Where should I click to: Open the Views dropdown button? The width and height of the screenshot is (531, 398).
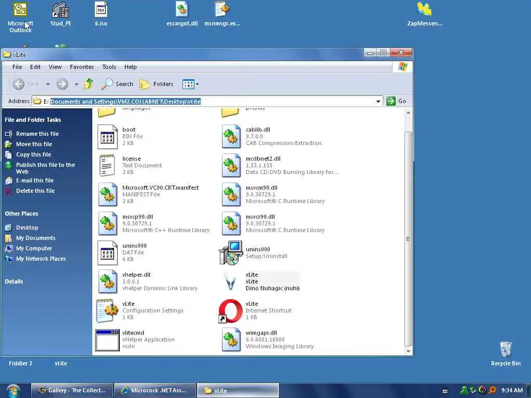(x=190, y=84)
